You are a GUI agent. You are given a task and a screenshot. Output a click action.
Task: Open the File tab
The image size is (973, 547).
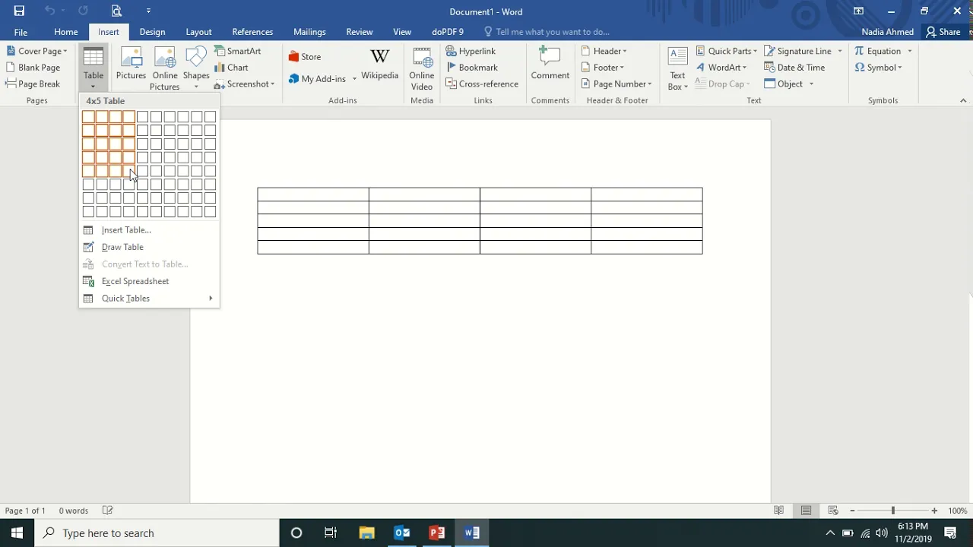point(21,32)
